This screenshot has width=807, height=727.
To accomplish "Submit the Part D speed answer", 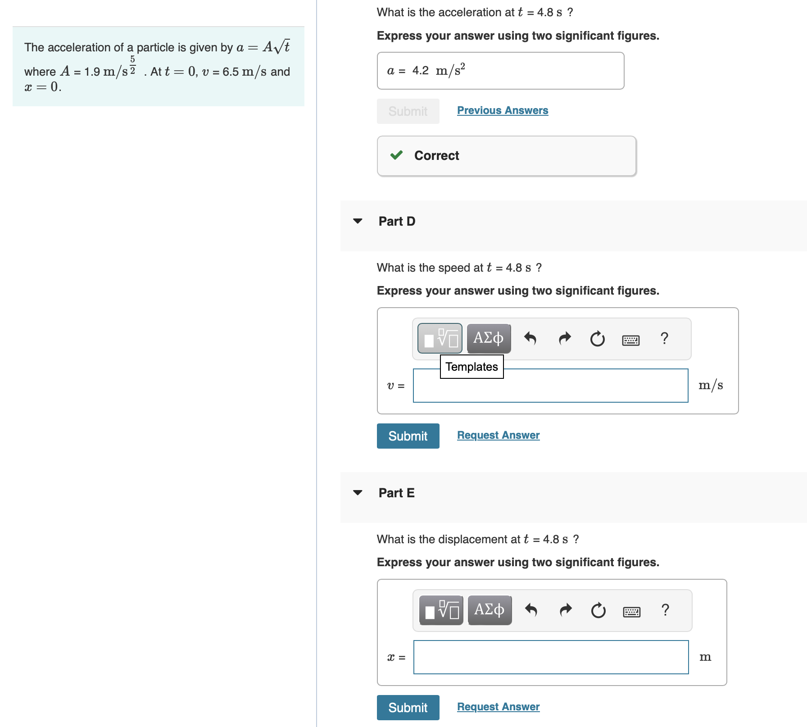I will [x=408, y=436].
